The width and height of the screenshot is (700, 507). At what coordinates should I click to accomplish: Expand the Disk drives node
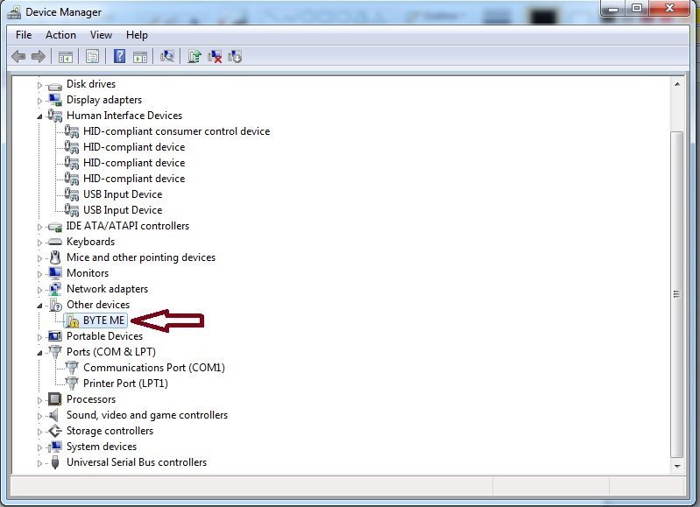click(x=39, y=85)
